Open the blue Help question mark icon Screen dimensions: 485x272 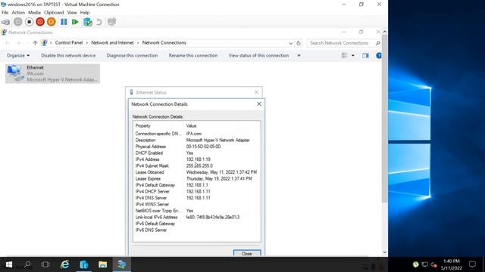tap(379, 55)
